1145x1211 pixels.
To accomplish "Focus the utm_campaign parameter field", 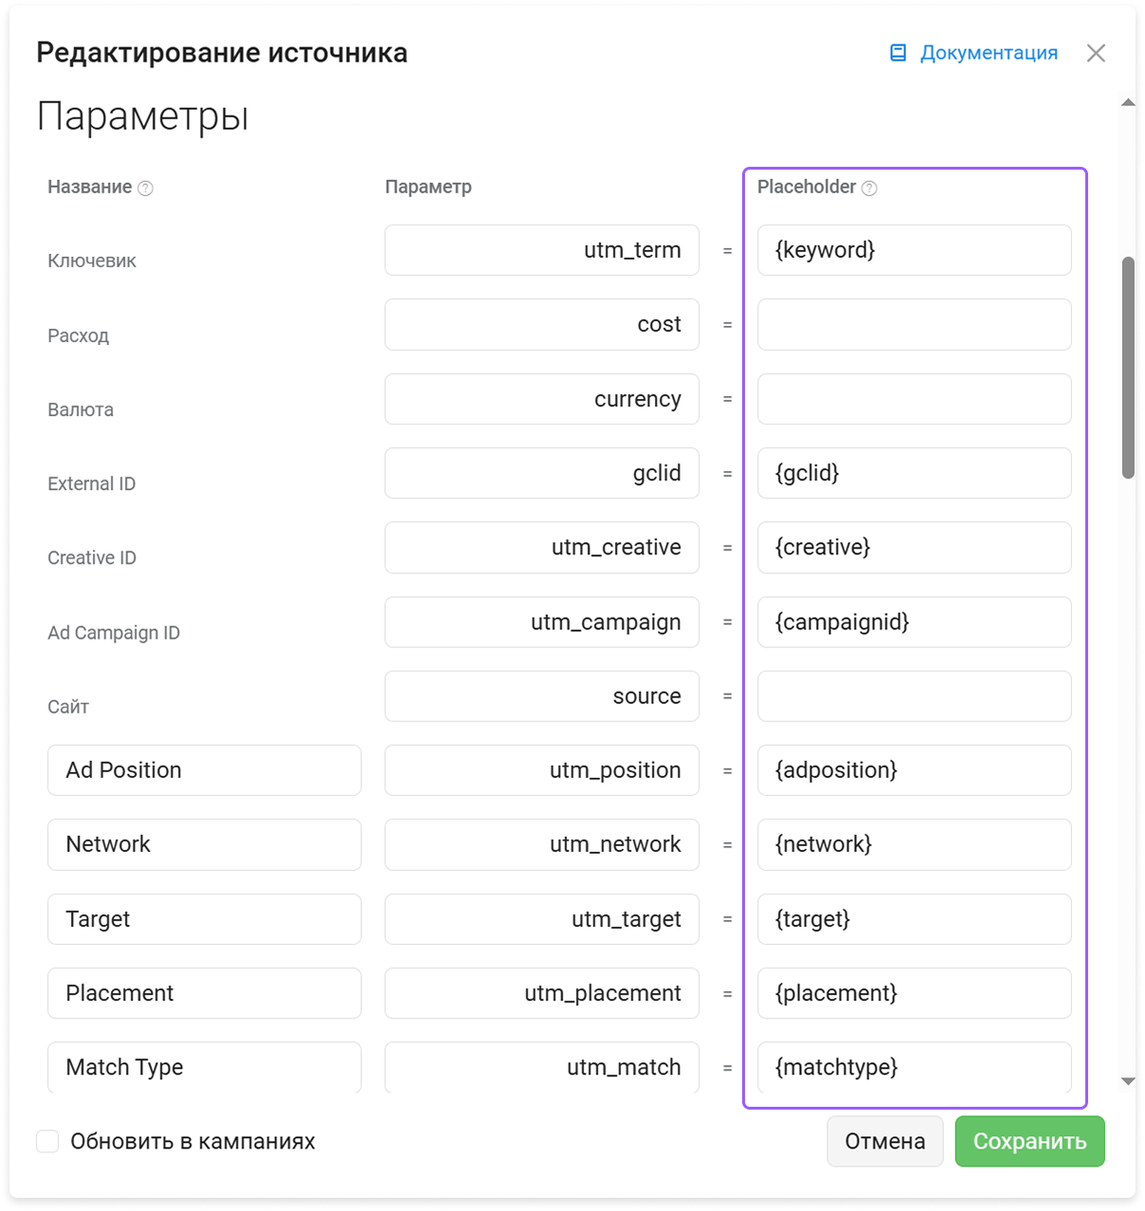I will point(542,622).
